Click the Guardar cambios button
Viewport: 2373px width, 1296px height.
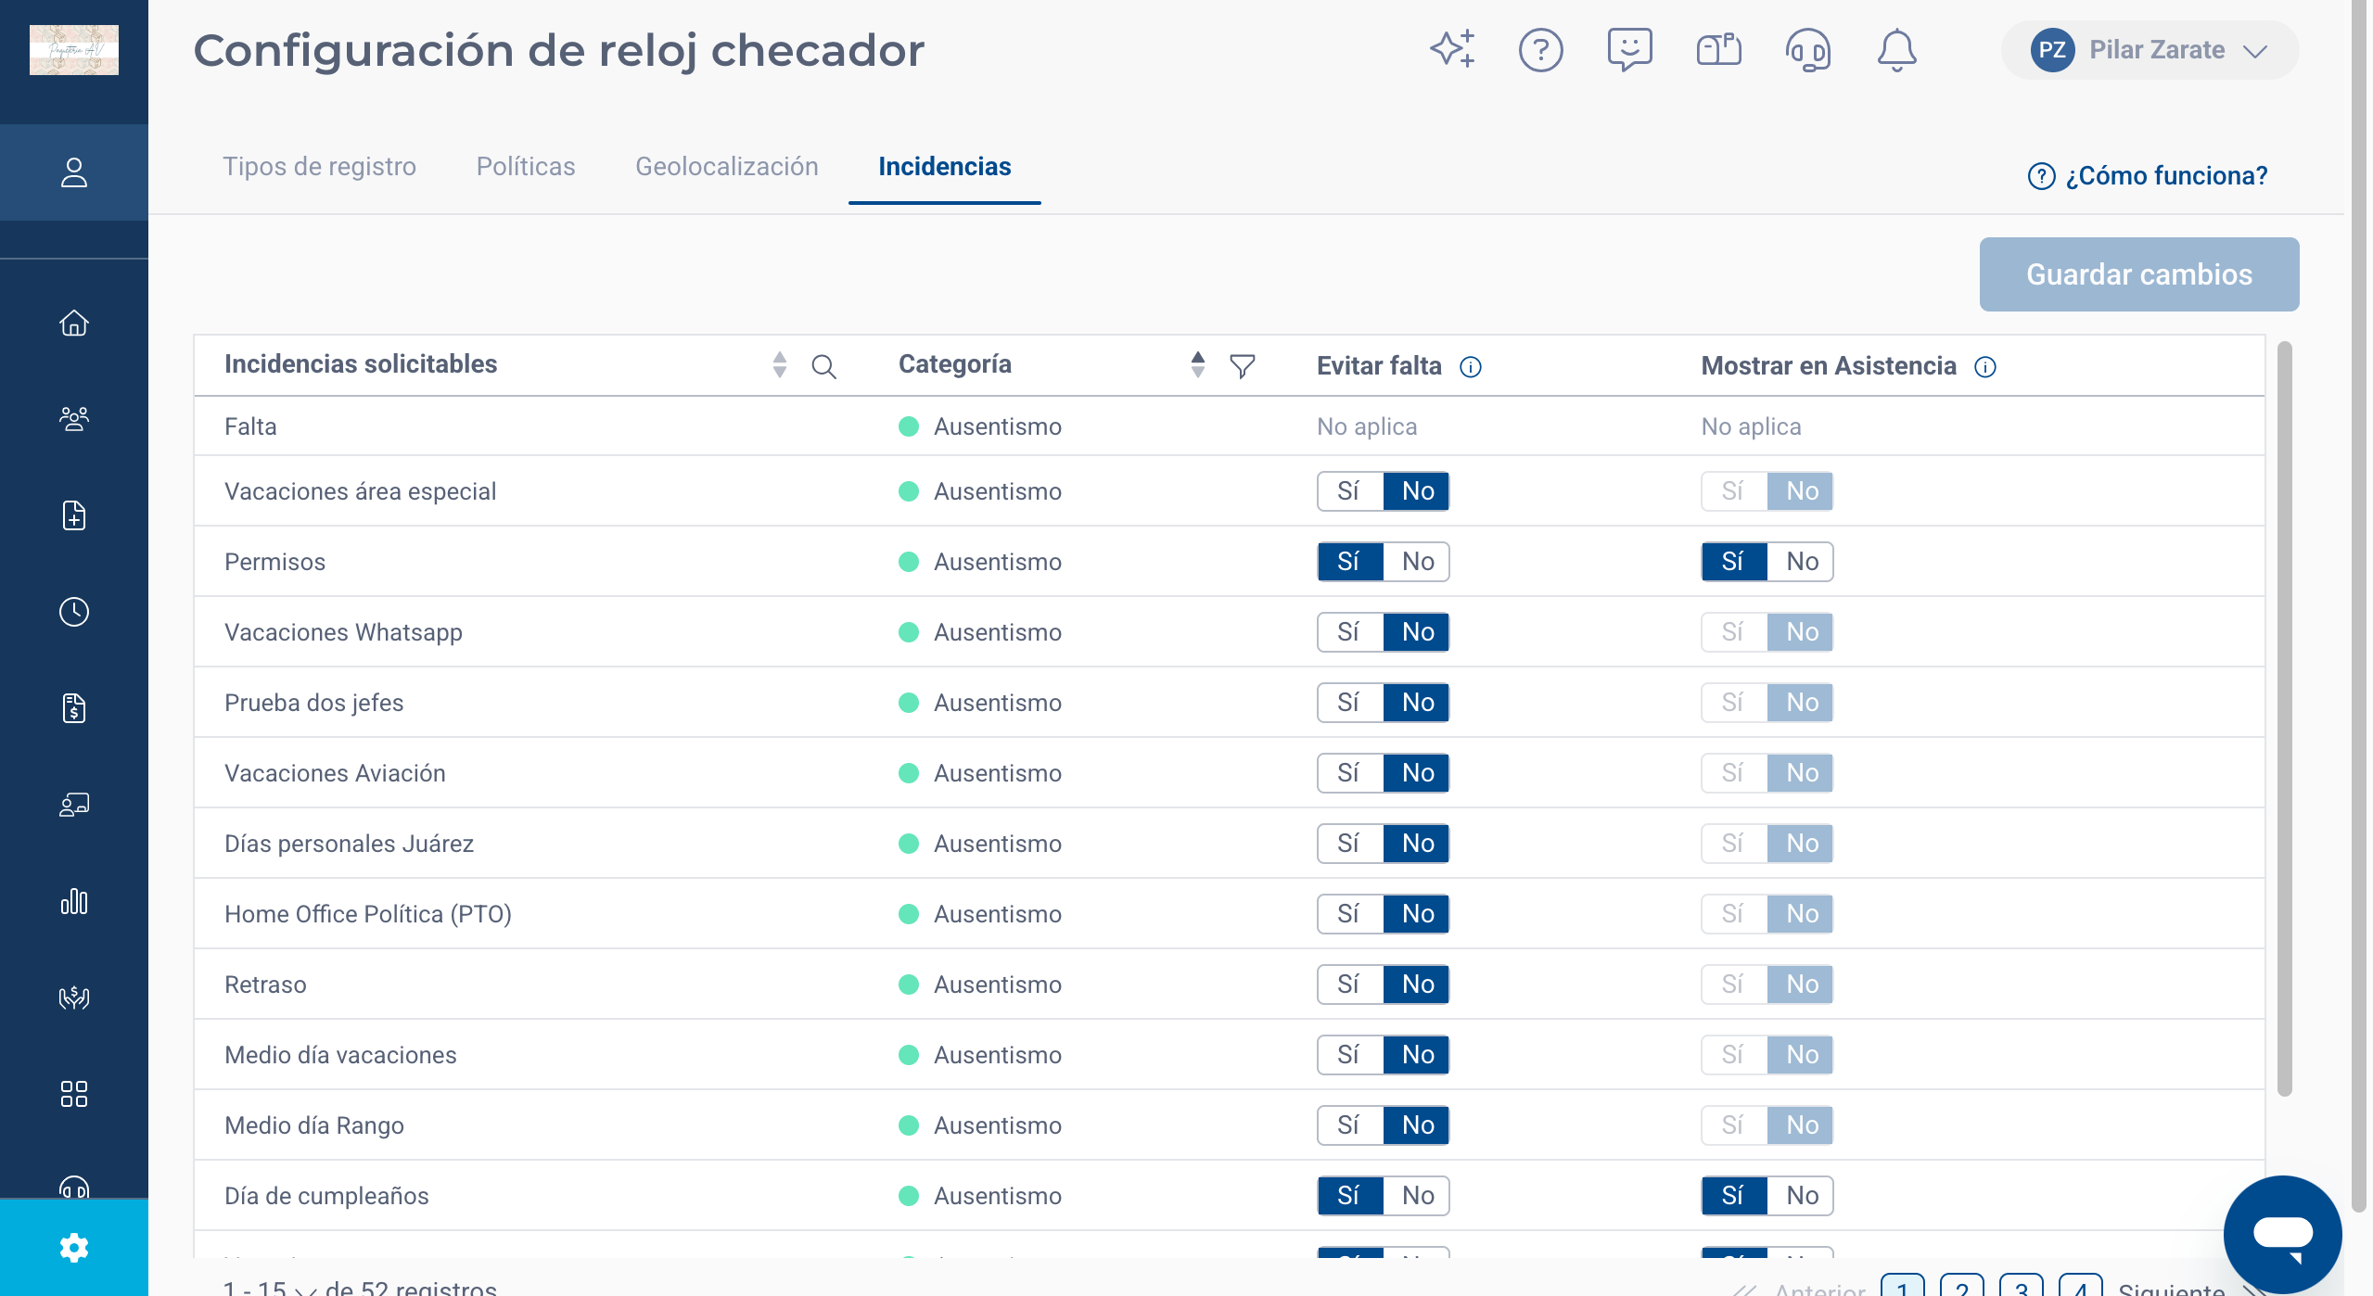coord(2138,274)
